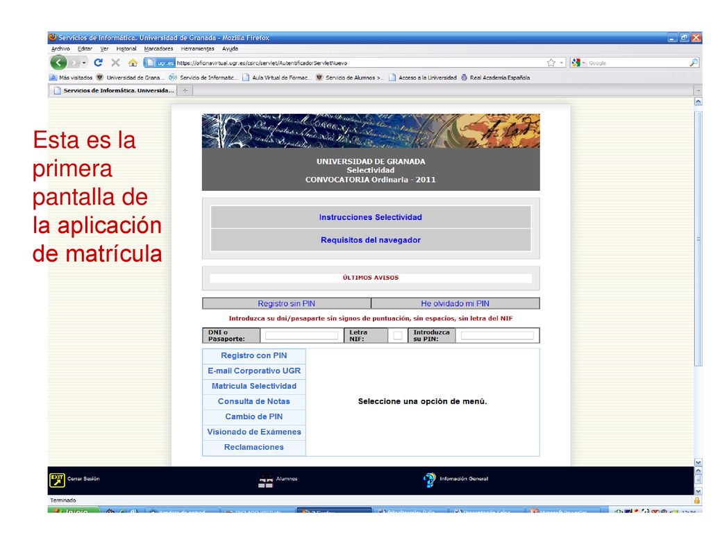Select Registro con PIN menu option
Screen dimensions: 711x533
(x=254, y=356)
